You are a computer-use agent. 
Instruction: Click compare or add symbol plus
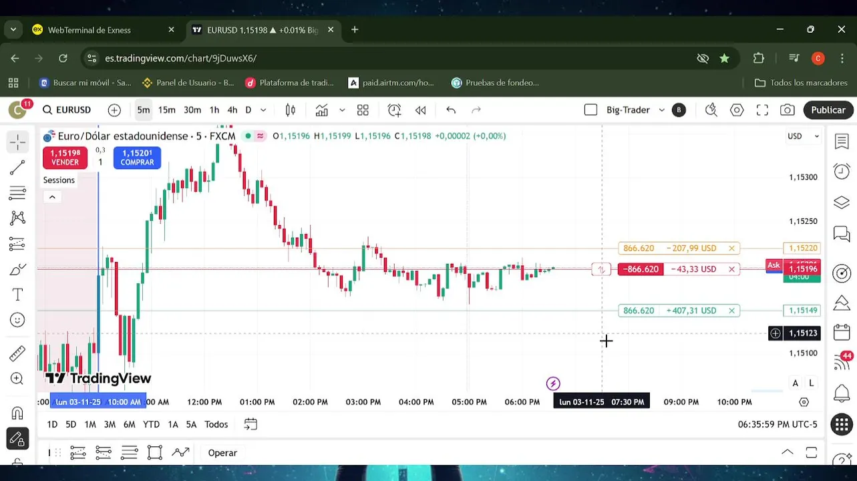[114, 110]
